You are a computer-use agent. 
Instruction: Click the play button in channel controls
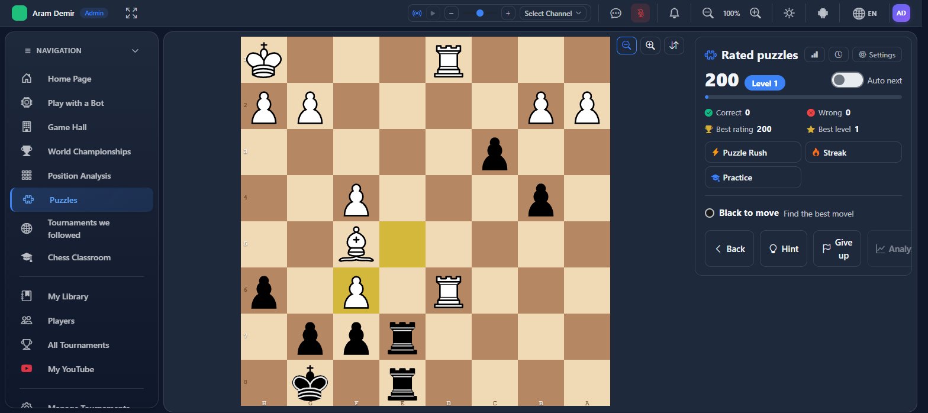[433, 13]
